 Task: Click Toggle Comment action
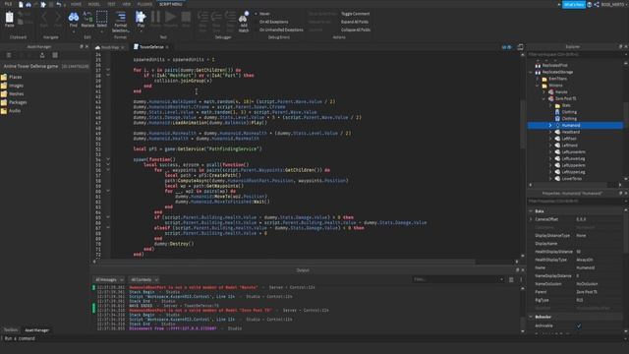coord(355,14)
